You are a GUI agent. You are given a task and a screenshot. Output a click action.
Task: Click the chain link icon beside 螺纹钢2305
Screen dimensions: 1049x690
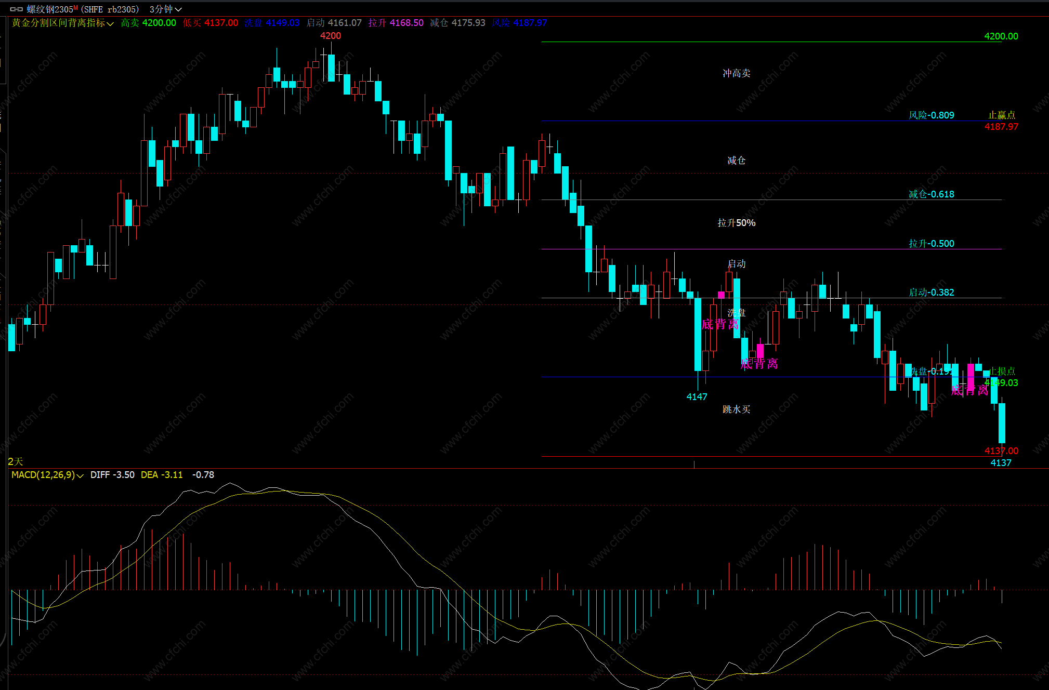pos(16,9)
